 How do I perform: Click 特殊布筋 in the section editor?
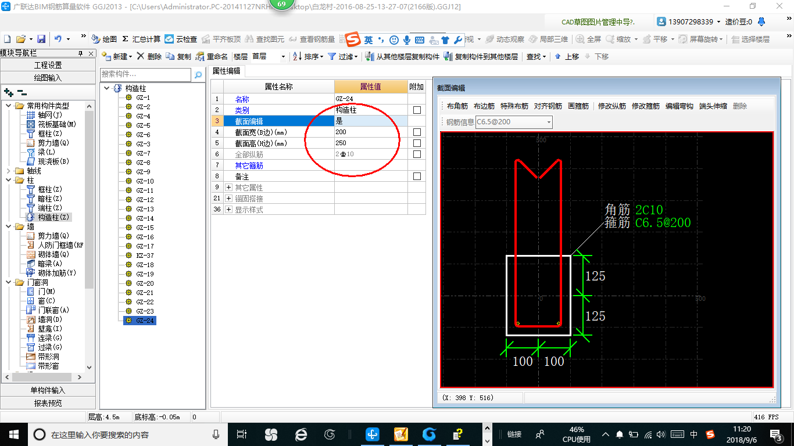click(x=514, y=106)
